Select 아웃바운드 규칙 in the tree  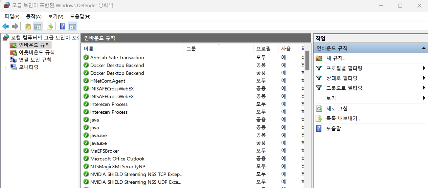[36, 52]
